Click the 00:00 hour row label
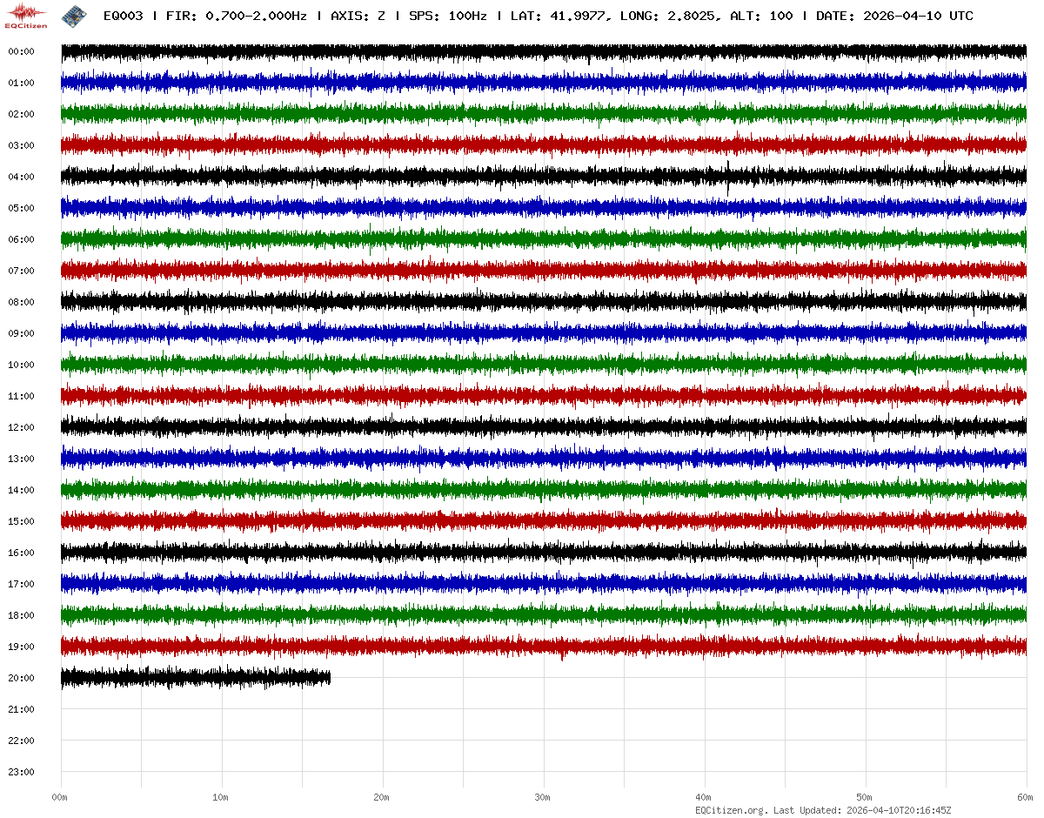 click(x=21, y=51)
